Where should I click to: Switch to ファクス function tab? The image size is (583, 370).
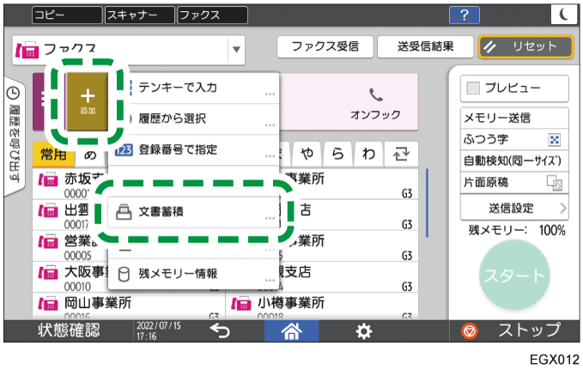[212, 15]
